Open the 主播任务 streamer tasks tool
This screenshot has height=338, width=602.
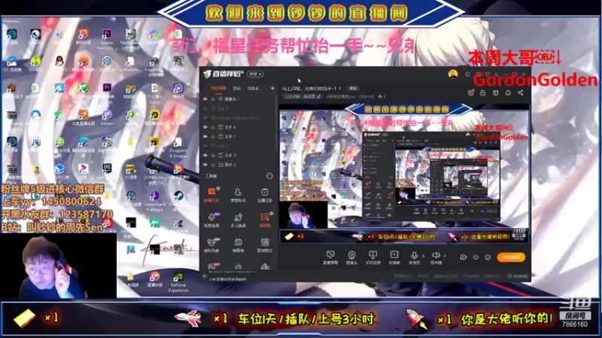265,195
